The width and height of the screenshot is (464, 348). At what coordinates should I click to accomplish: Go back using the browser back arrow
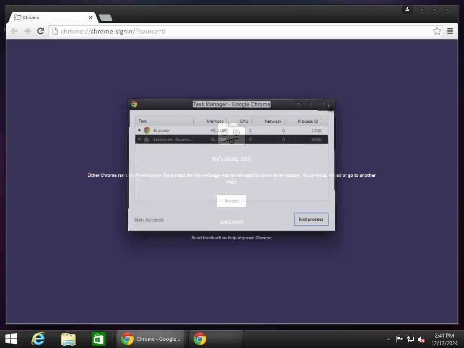14,31
